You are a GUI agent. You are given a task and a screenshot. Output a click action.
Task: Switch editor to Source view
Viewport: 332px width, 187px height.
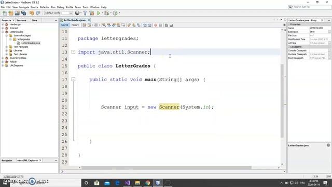point(64,25)
